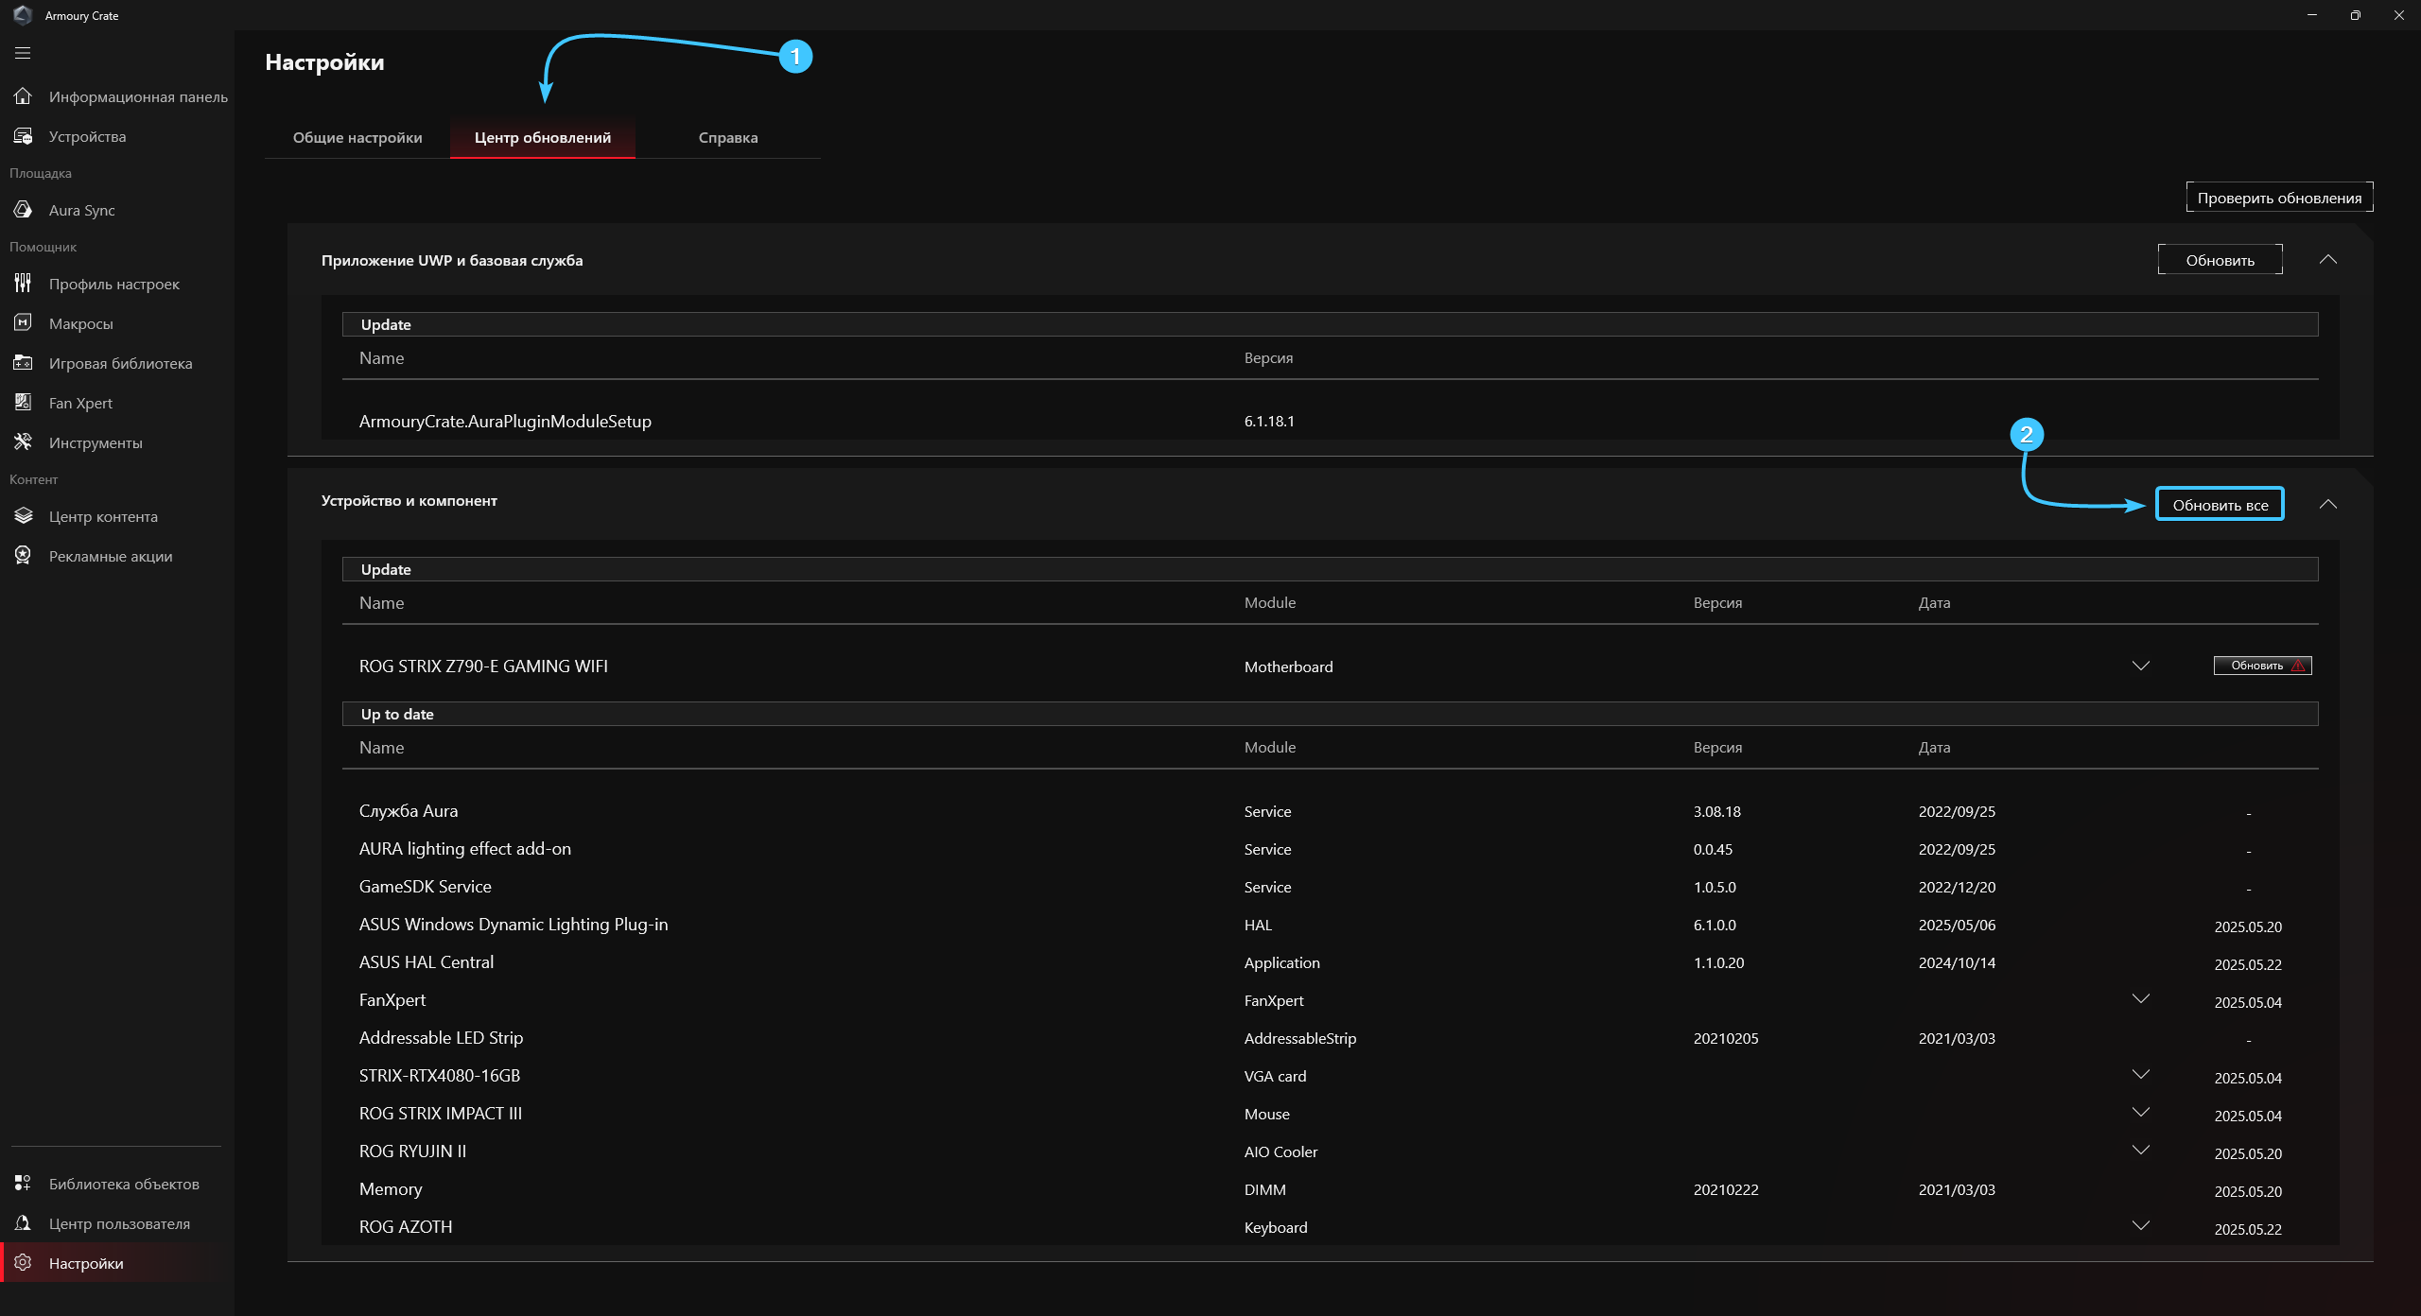Click the Устройства sidebar icon
Viewport: 2421px width, 1316px height.
click(23, 136)
